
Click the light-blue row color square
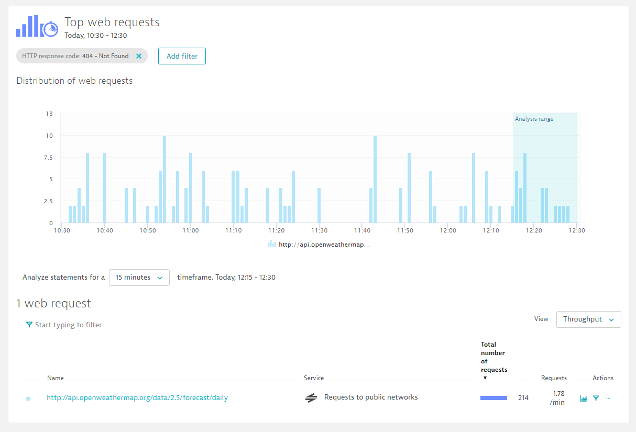(28, 398)
